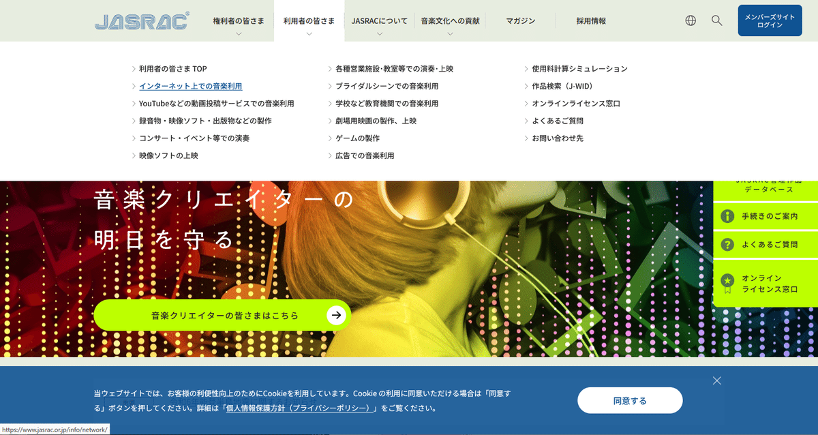Click the search magnifier icon
This screenshot has height=435, width=818.
point(716,20)
